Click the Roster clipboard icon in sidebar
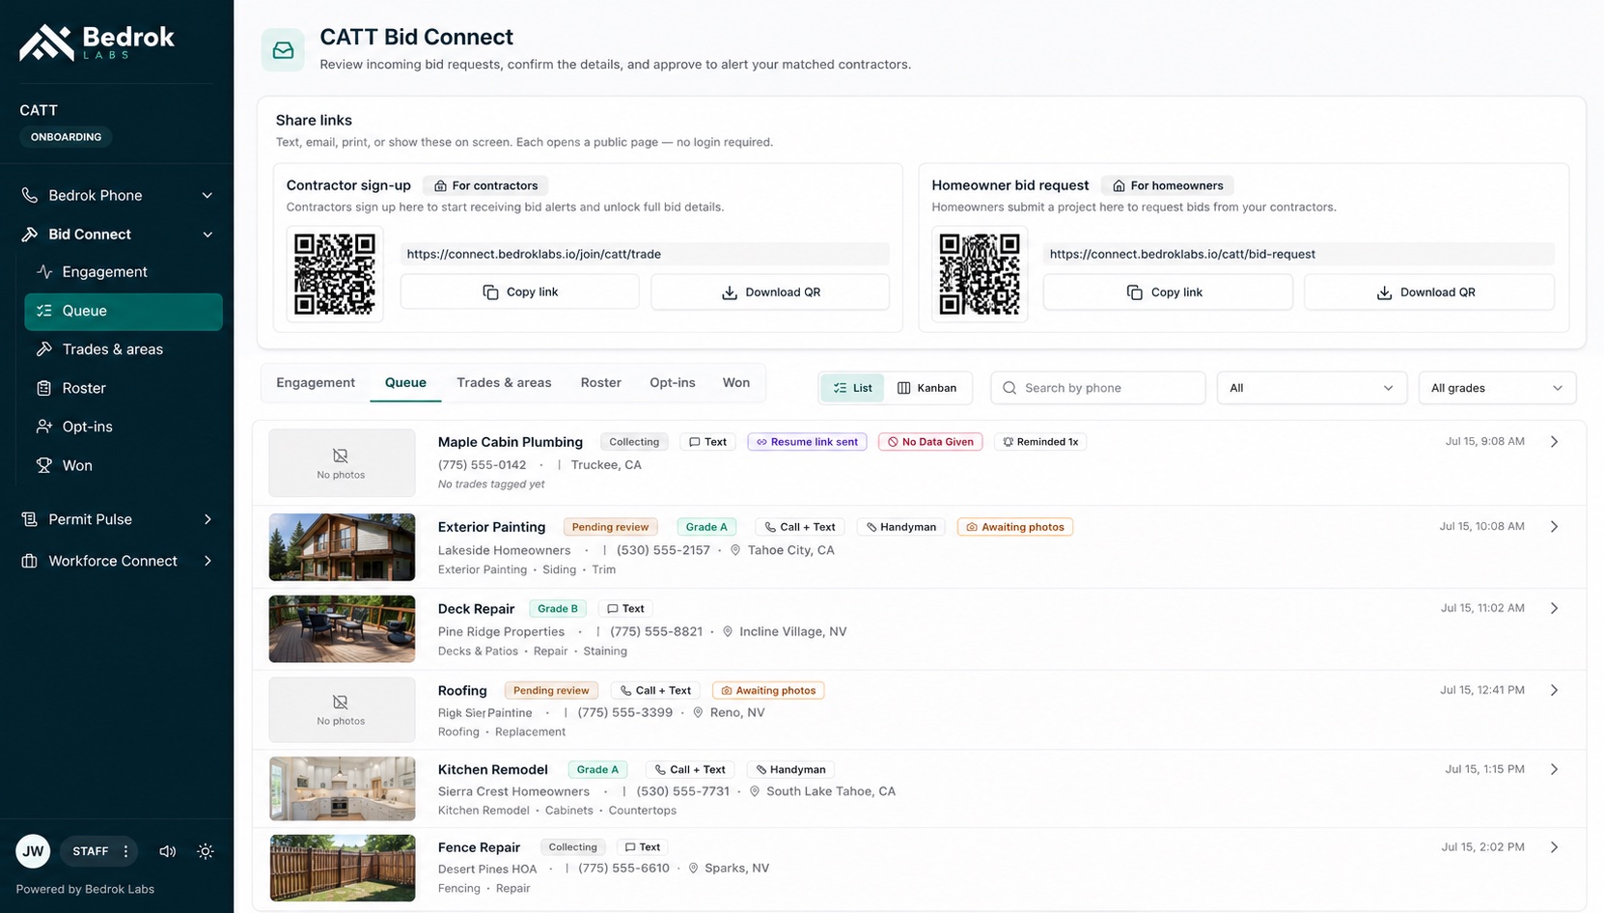The width and height of the screenshot is (1604, 913). coord(44,388)
